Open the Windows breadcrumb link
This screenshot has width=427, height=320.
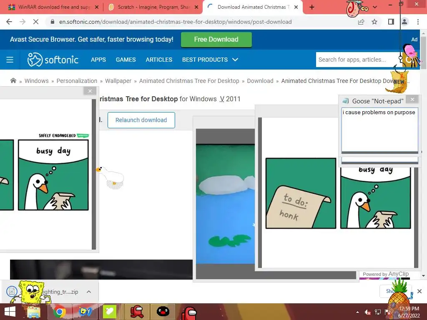click(x=37, y=81)
